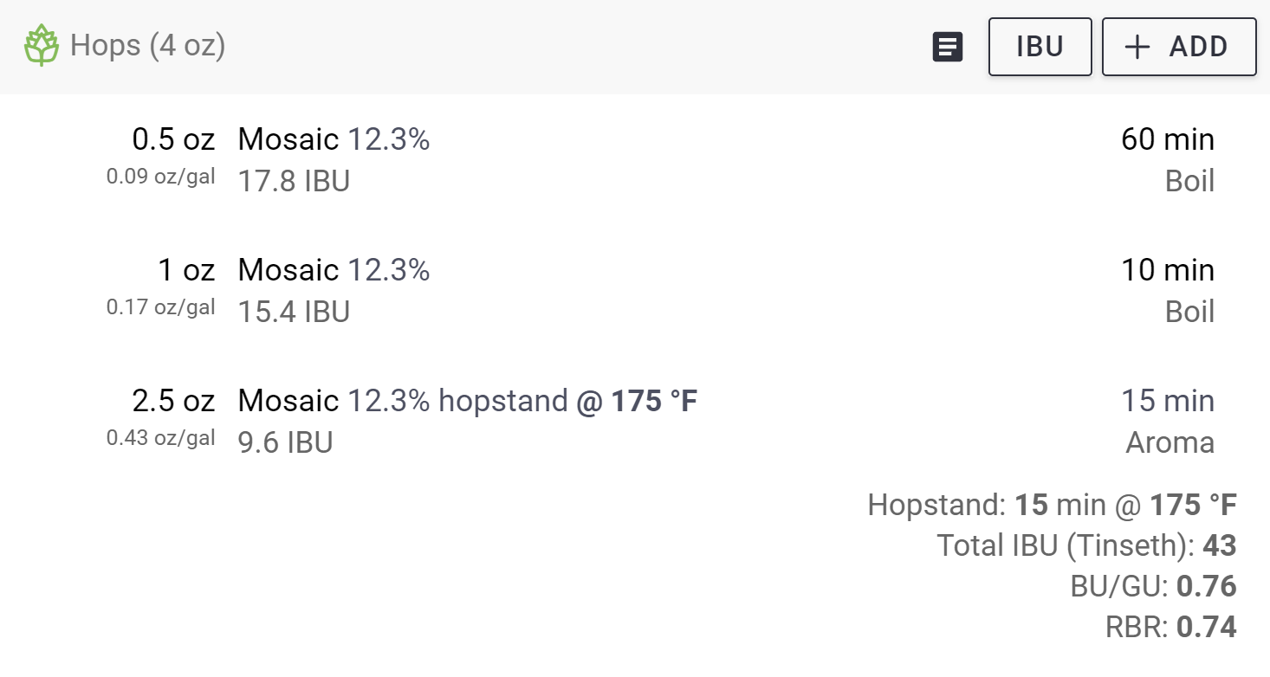1270x677 pixels.
Task: Click the 0.5 oz amount
Action: (x=173, y=139)
